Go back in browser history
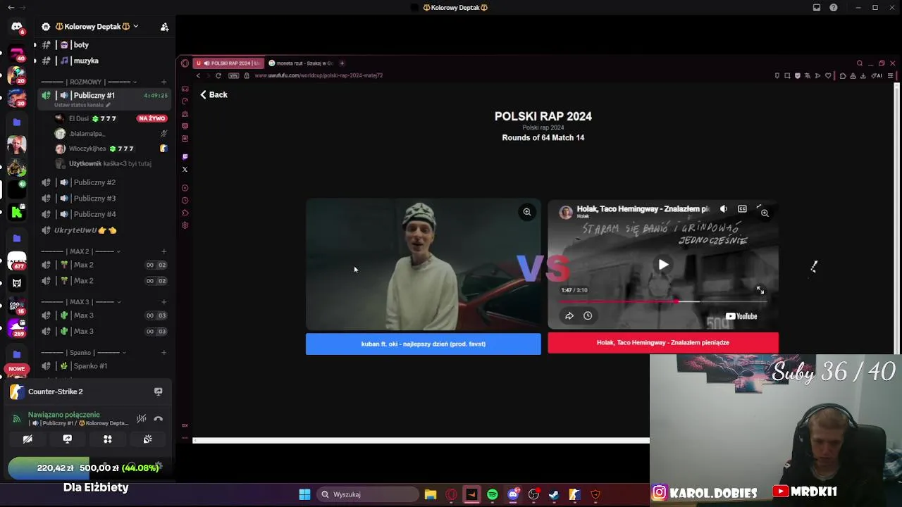 198,75
